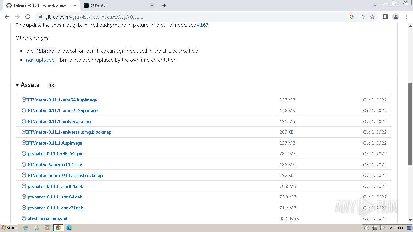The image size is (413, 232).
Task: Click the package icon beside iptvnator-0.11.1.x86_64.rpm
Action: (x=24, y=154)
